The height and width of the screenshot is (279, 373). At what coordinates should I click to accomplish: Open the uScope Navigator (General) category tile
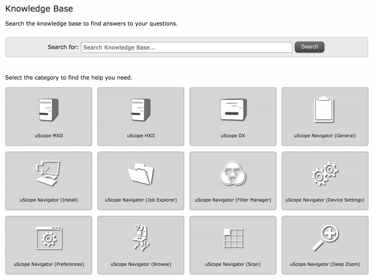324,117
